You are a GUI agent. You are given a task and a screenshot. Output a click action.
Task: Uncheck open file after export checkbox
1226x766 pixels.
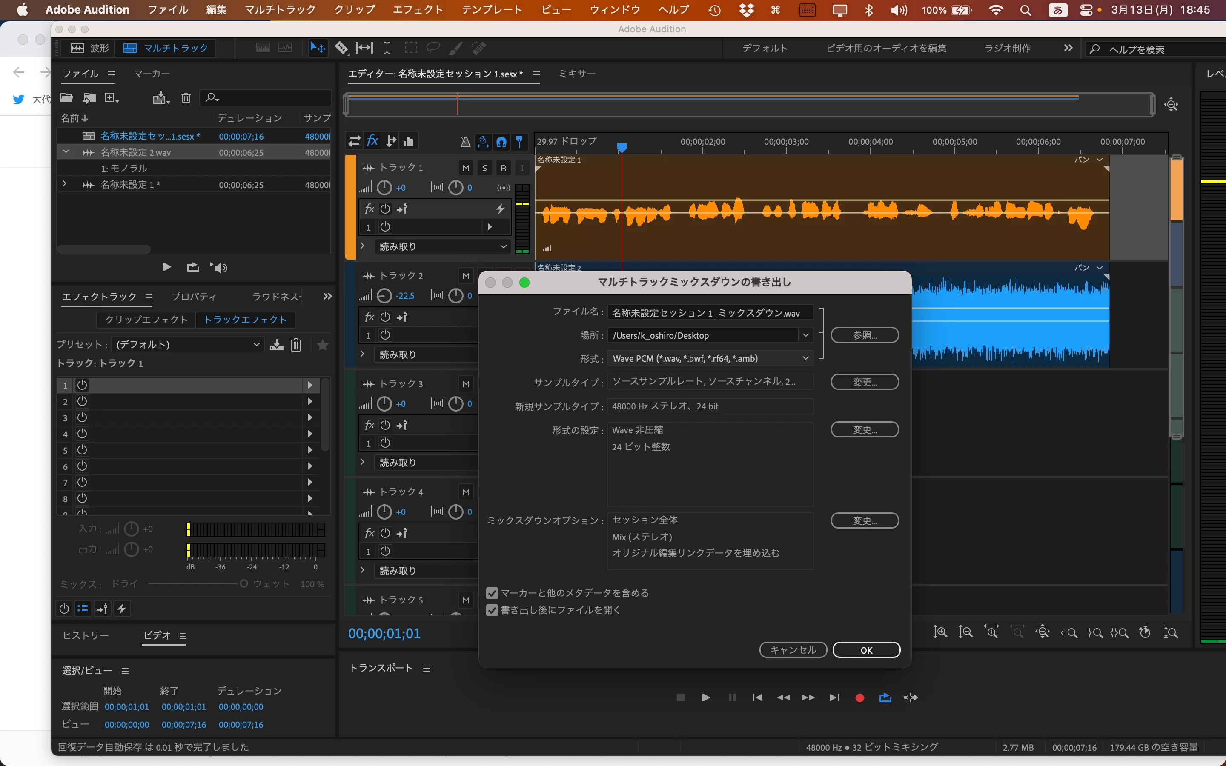pos(492,610)
